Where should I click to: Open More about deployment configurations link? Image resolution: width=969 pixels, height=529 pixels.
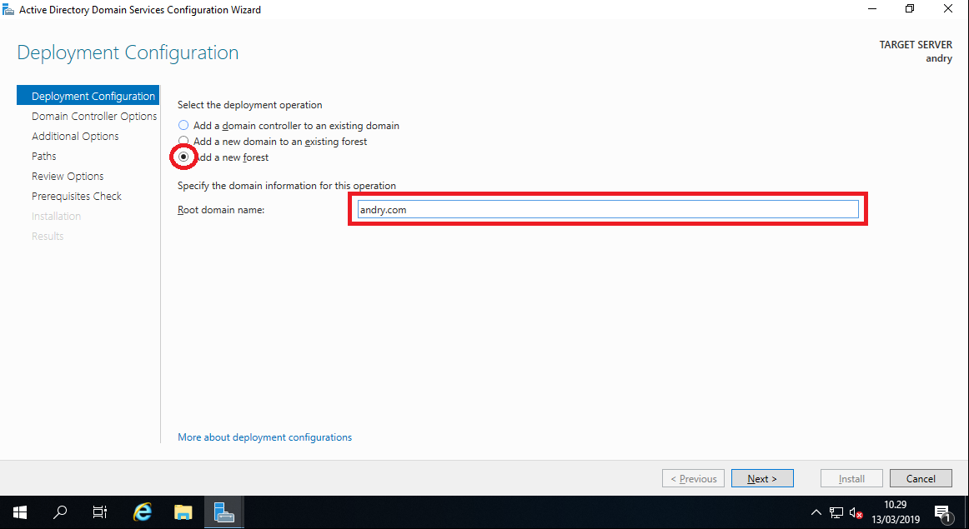pos(264,437)
